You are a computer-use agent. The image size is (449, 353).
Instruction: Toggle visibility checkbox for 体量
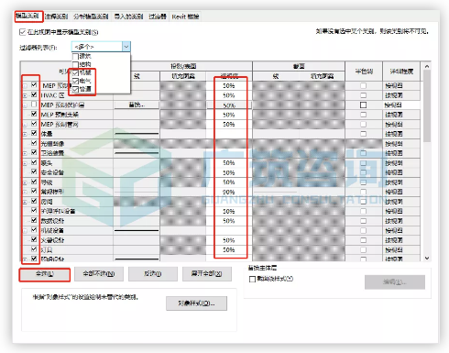pos(34,133)
